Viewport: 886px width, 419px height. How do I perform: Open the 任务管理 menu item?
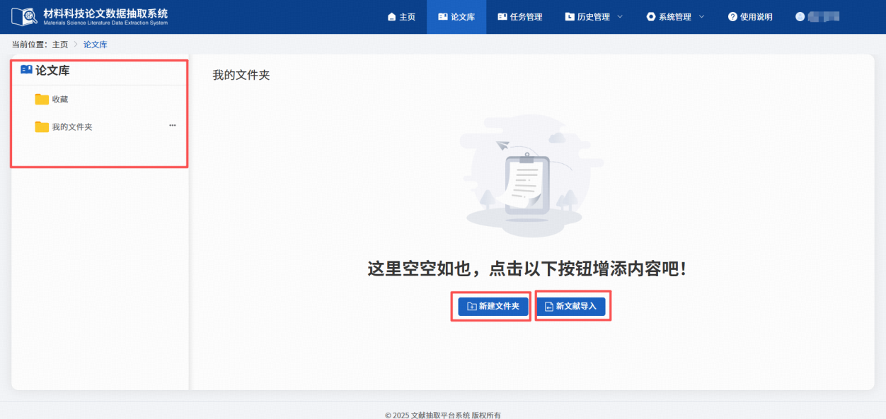521,16
